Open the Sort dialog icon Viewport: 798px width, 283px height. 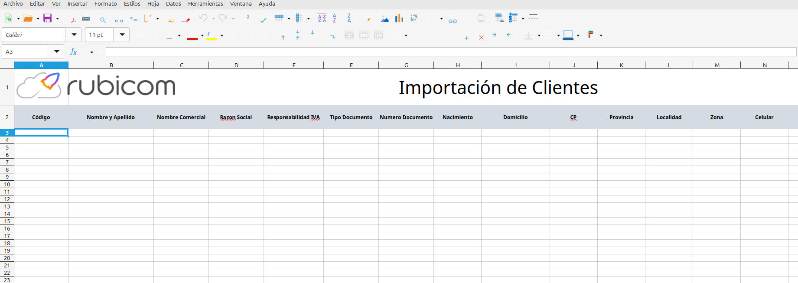pos(322,18)
